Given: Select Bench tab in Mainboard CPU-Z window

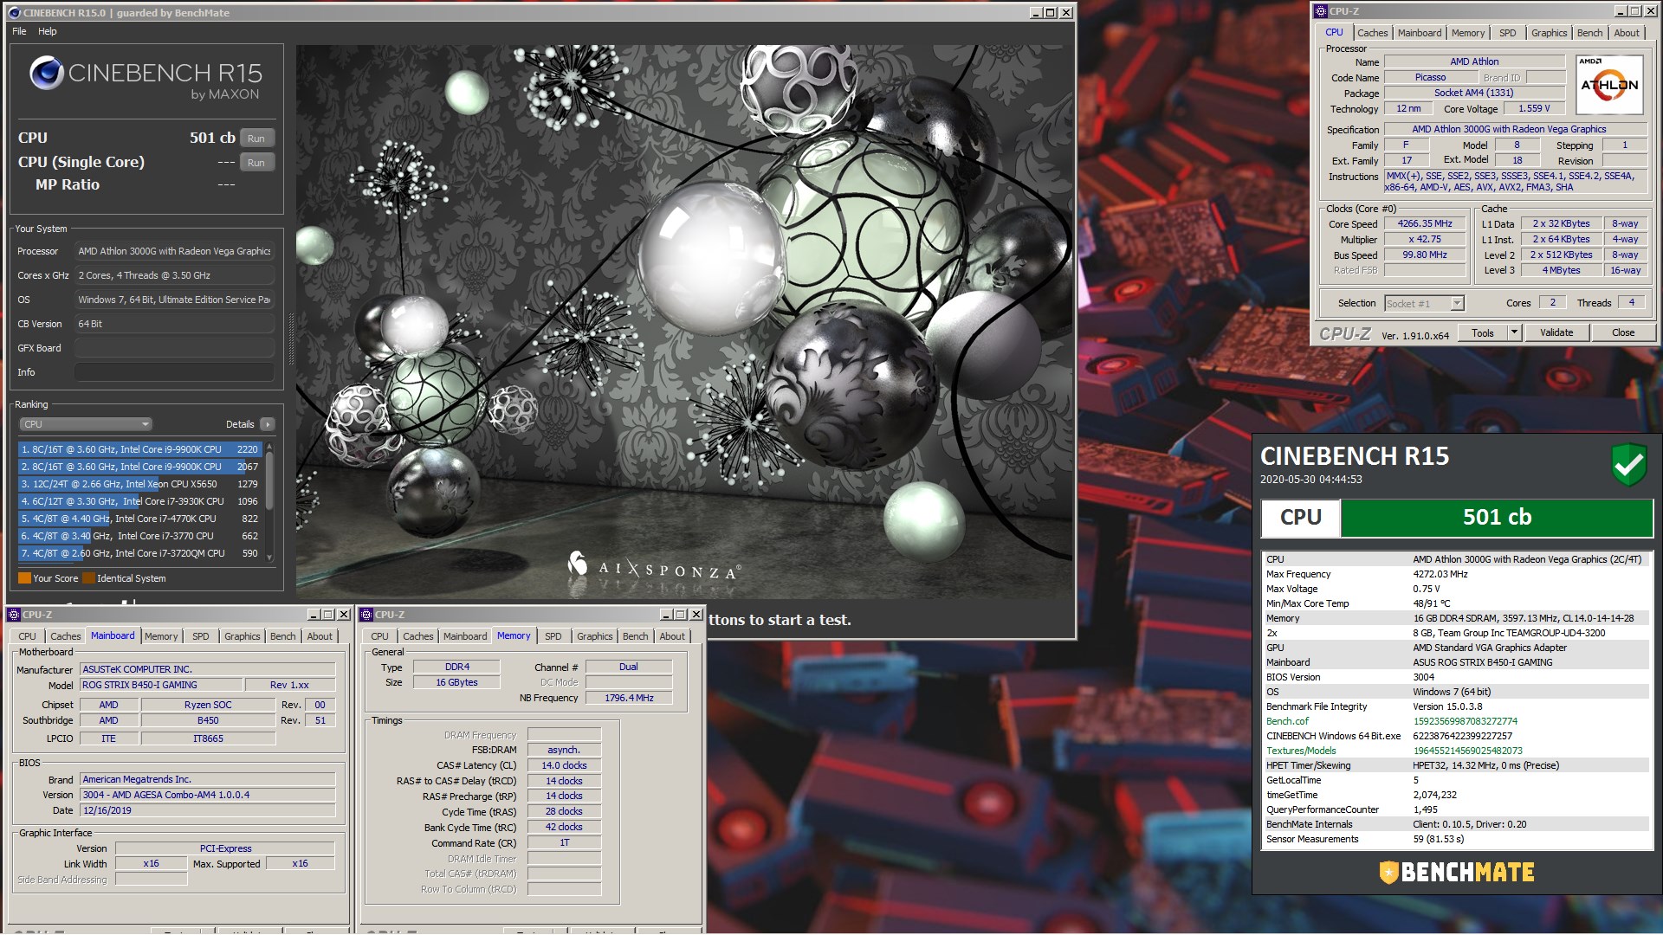Looking at the screenshot, I should tap(282, 636).
